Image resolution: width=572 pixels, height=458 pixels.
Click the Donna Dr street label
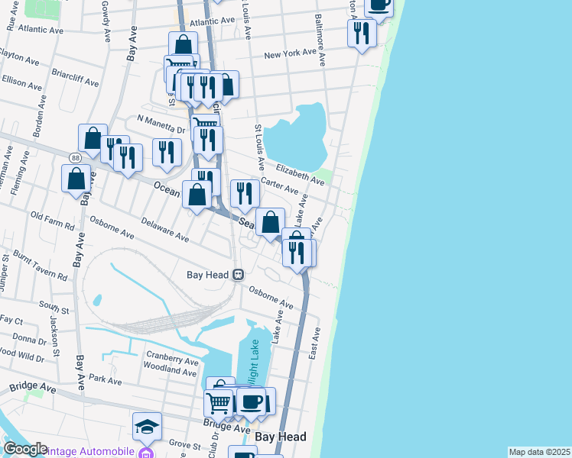(30, 339)
